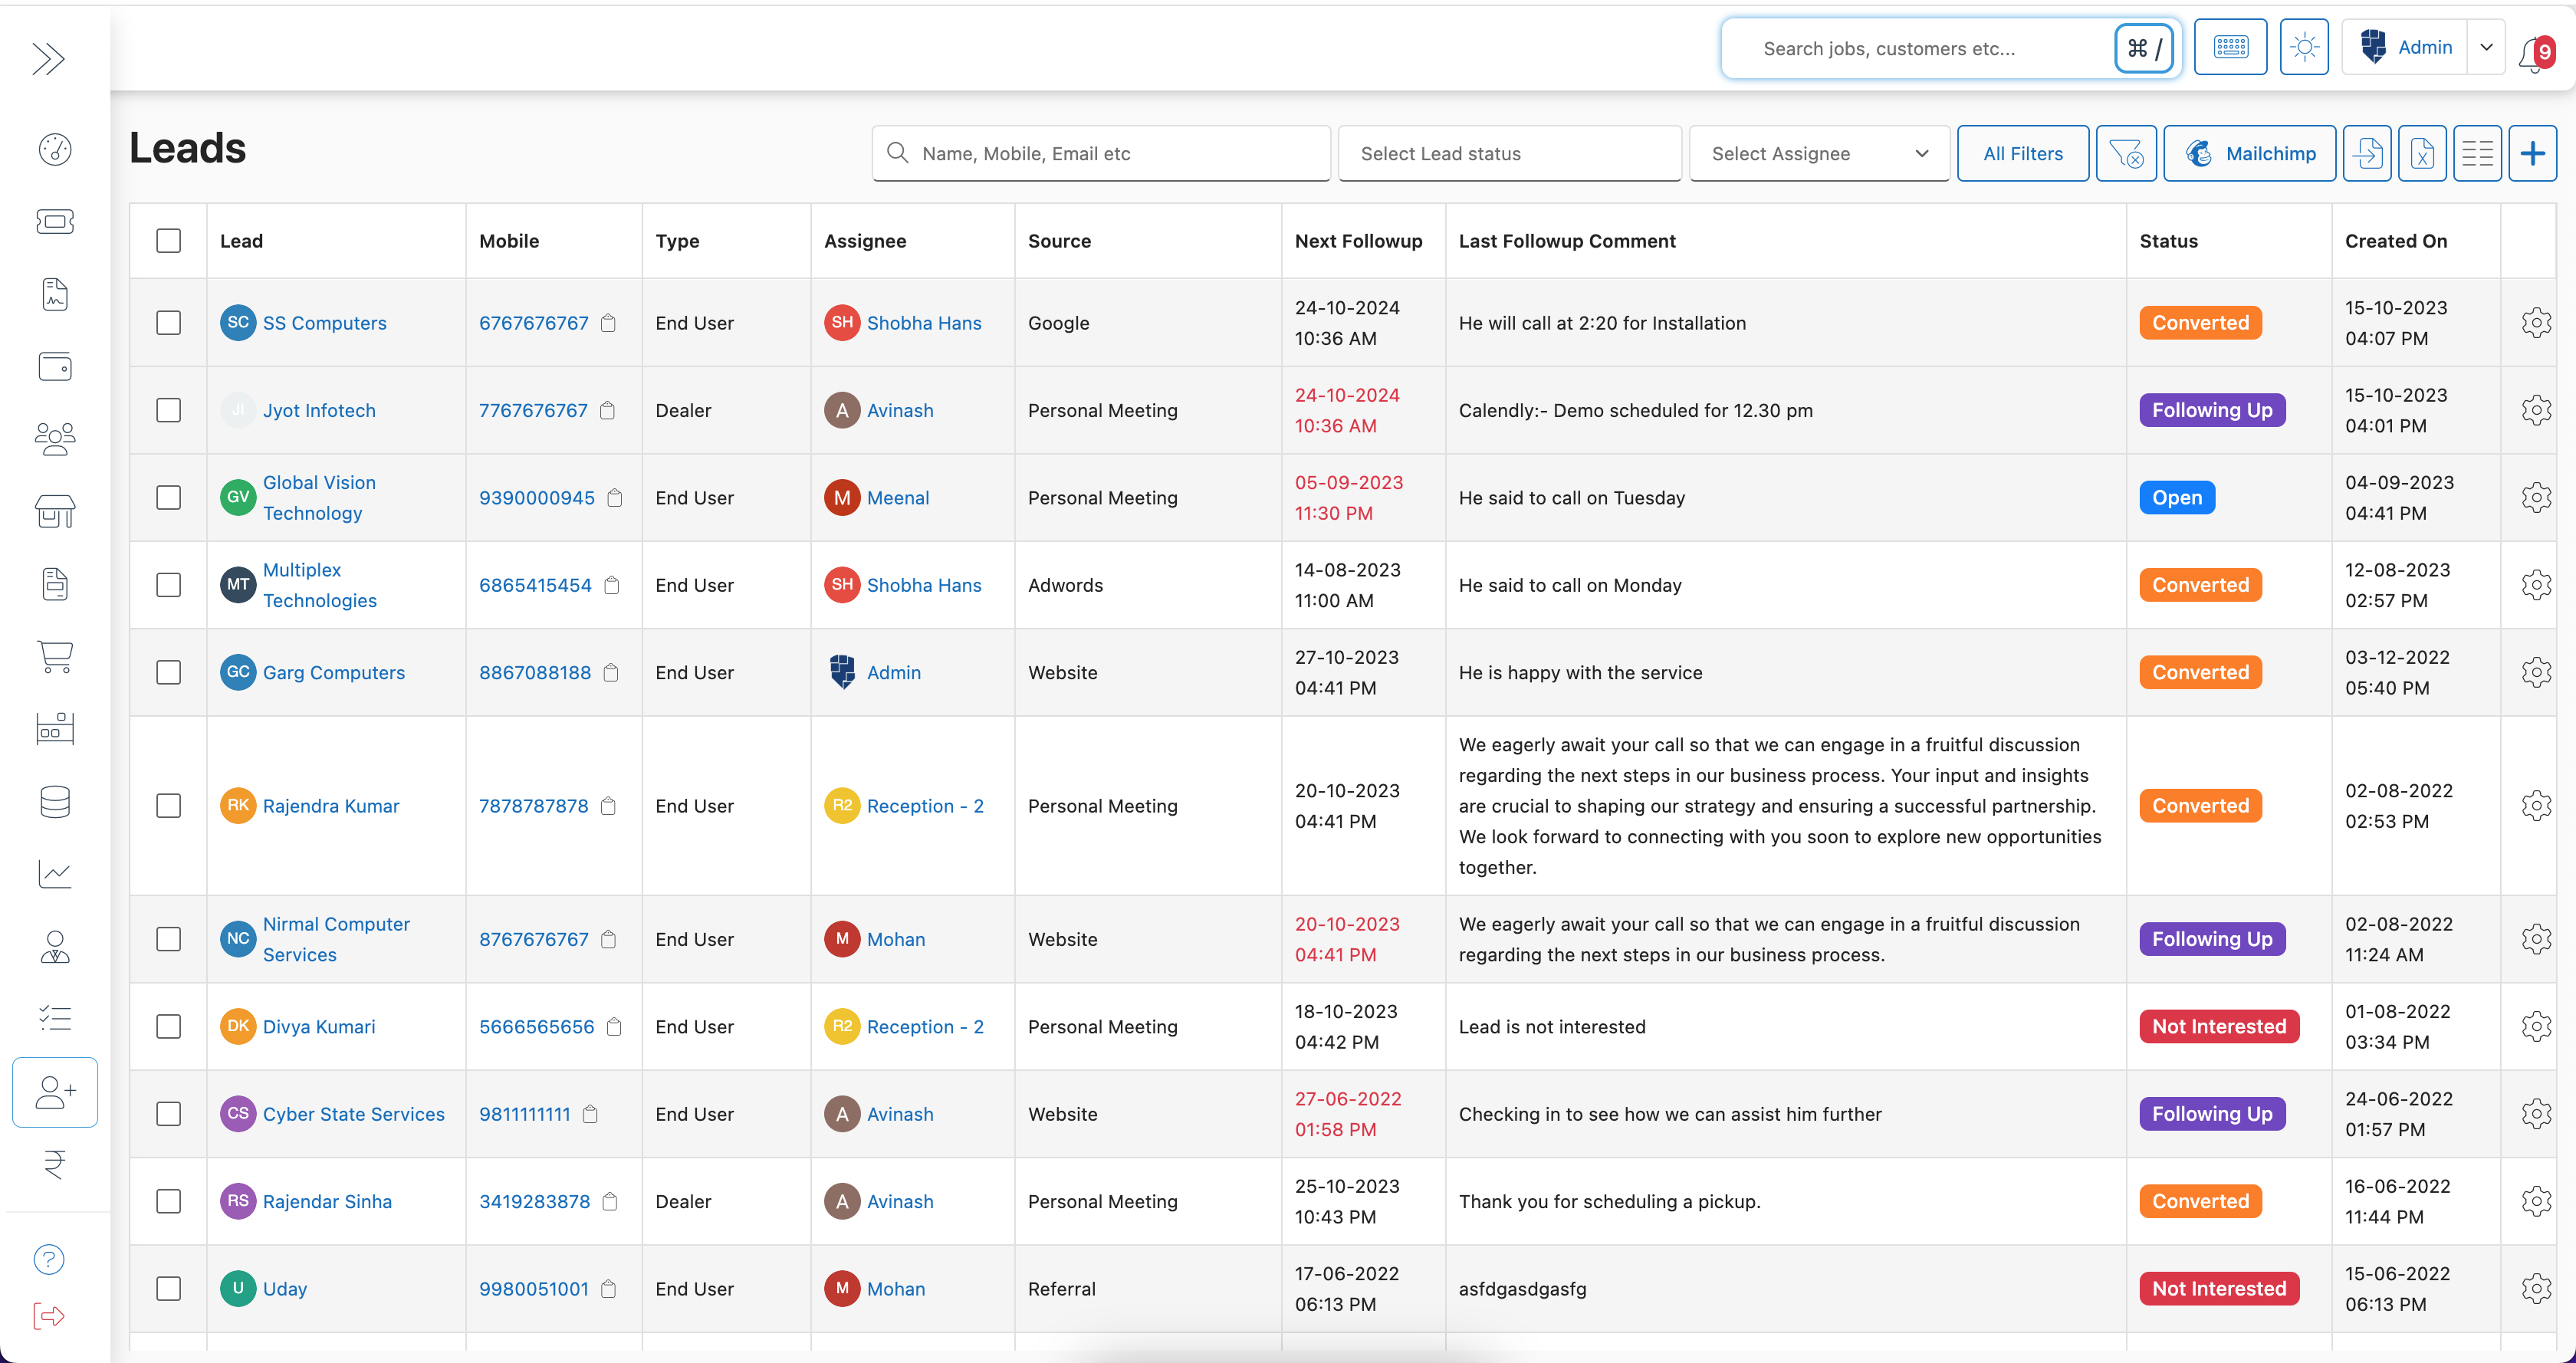Expand the sidebar with double chevron

pyautogui.click(x=48, y=59)
